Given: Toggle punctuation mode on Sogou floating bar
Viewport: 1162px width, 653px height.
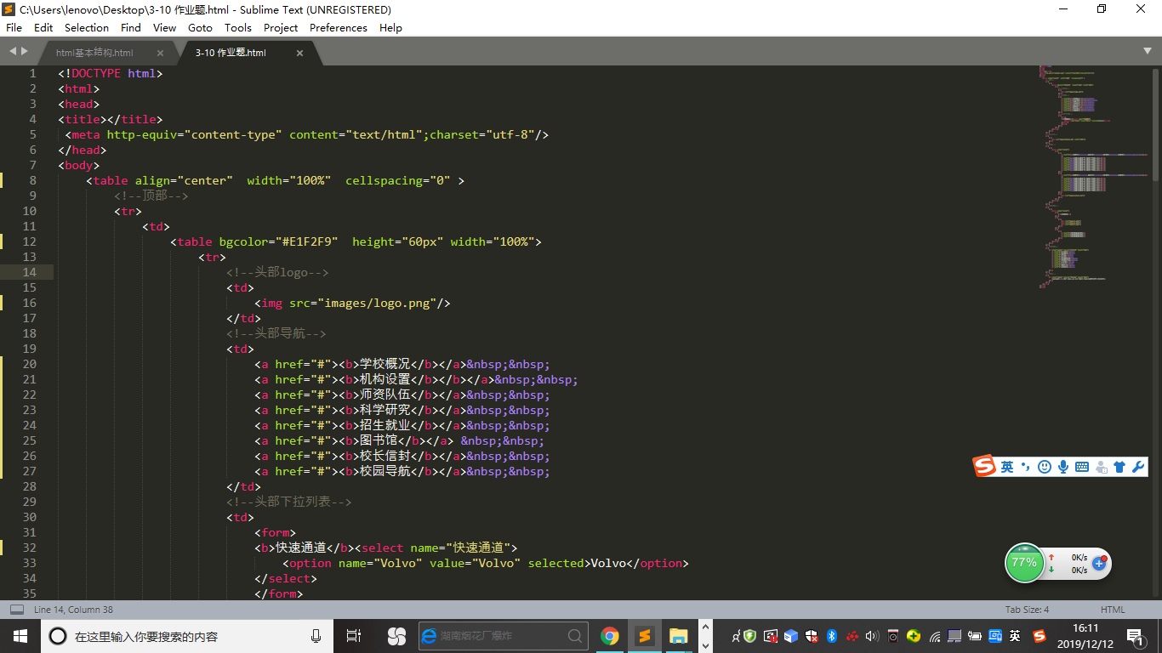Looking at the screenshot, I should coord(1026,467).
